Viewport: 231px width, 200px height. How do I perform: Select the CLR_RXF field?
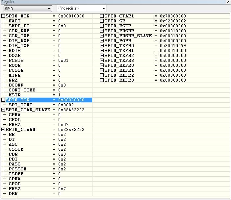tap(19, 31)
